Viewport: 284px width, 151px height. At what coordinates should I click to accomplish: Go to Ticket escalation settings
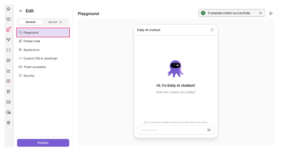tap(35, 67)
